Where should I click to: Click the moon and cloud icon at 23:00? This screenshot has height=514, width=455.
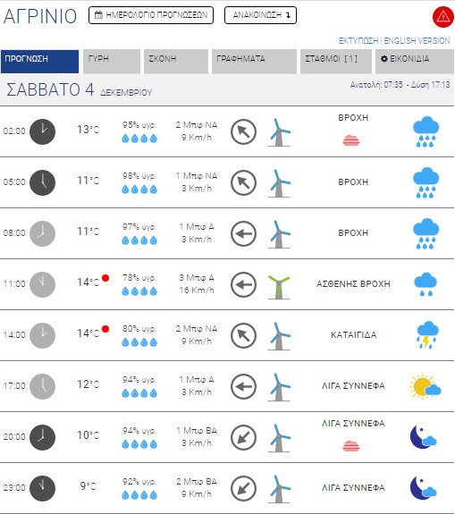point(423,488)
